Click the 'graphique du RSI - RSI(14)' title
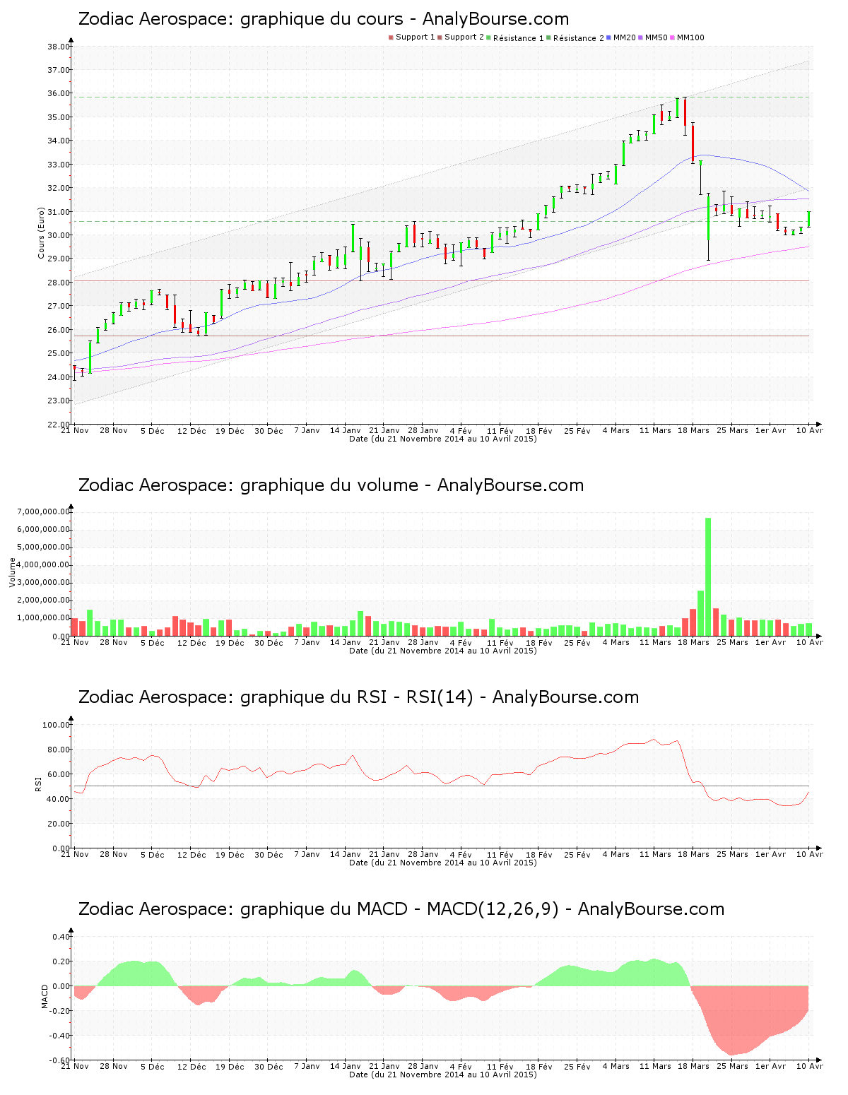The image size is (848, 1095). click(x=358, y=697)
